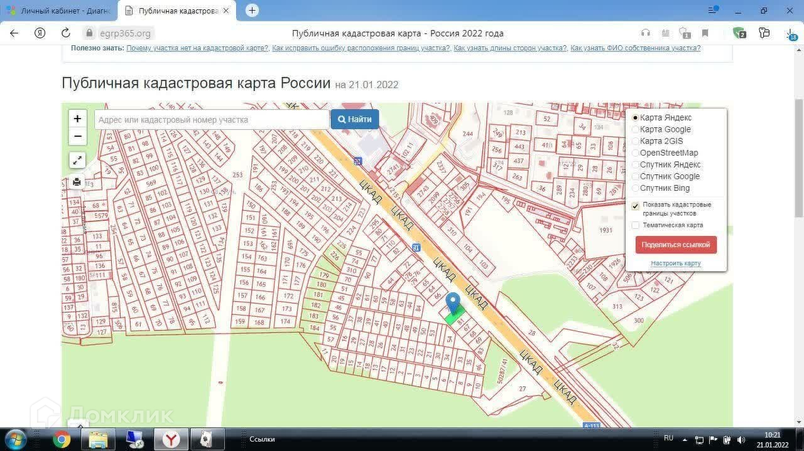Zoom out the map with minus button
The image size is (804, 451).
tap(77, 136)
